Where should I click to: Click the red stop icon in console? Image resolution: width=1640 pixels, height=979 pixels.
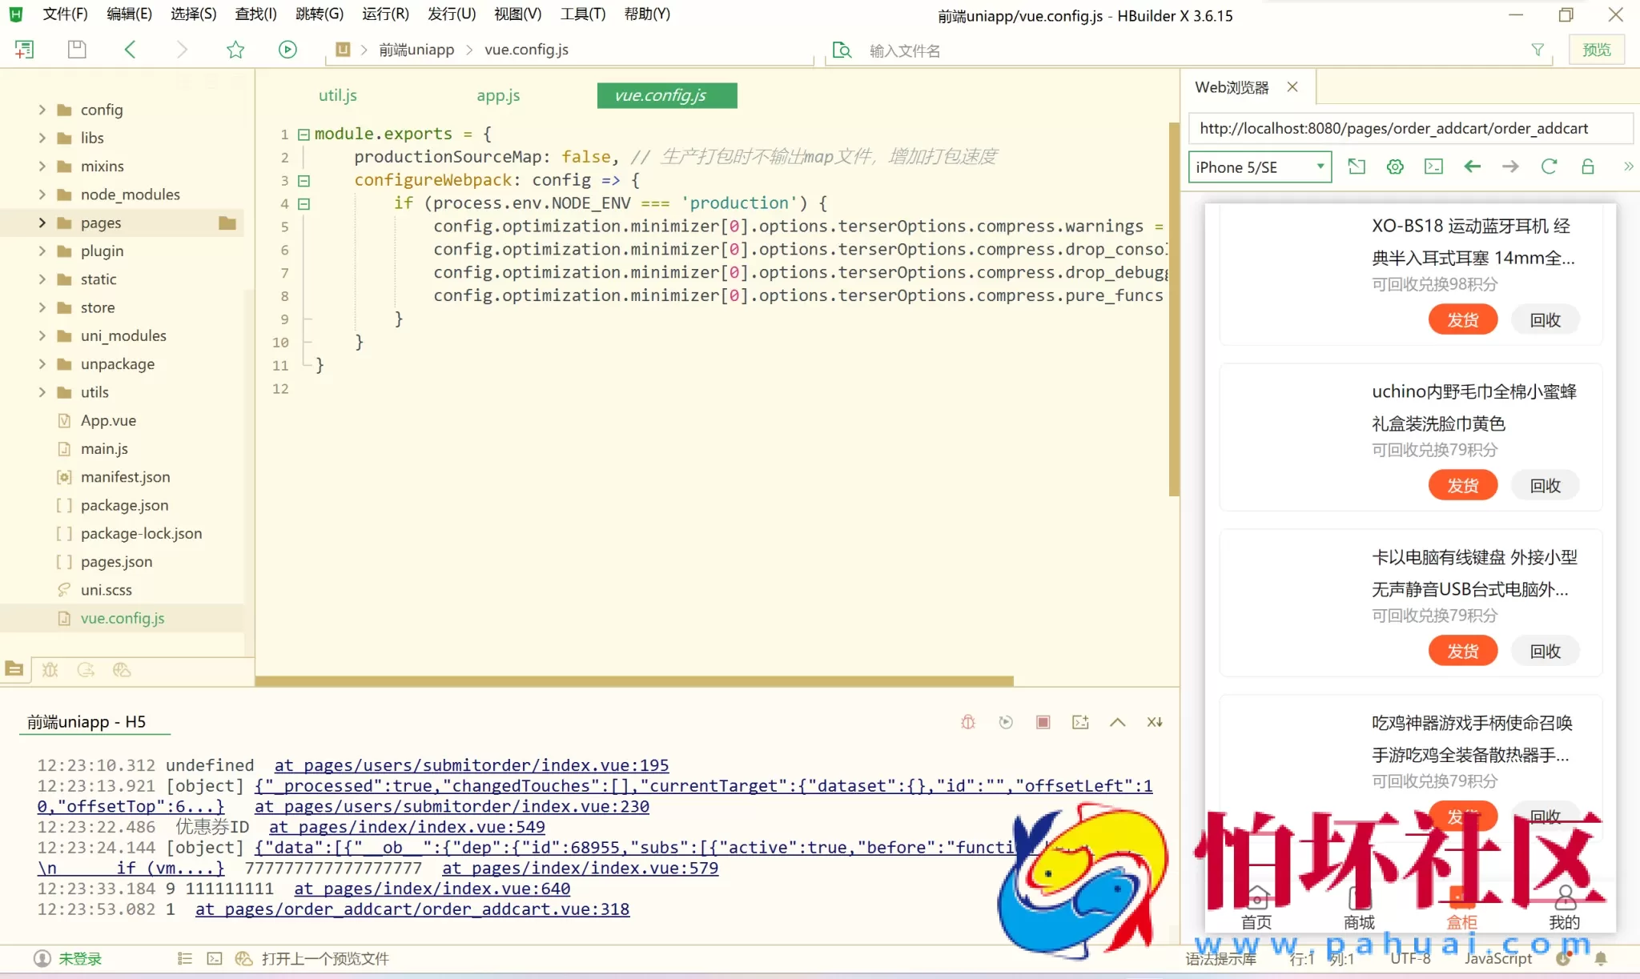(x=1043, y=722)
